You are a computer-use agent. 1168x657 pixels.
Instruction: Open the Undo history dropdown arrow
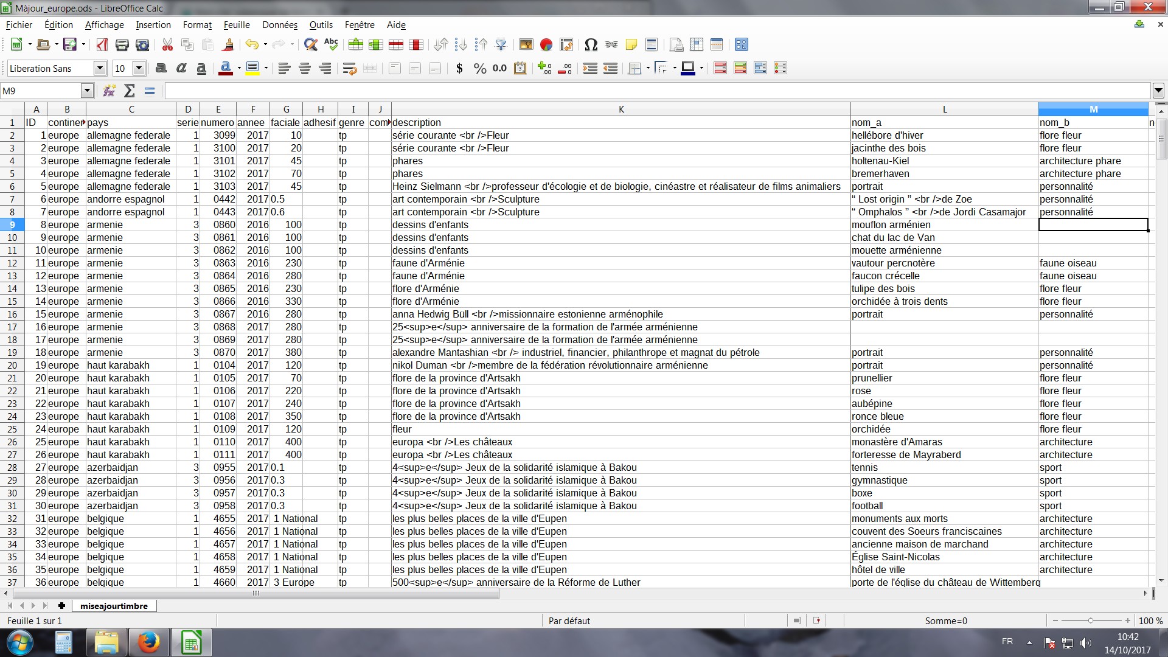point(265,44)
